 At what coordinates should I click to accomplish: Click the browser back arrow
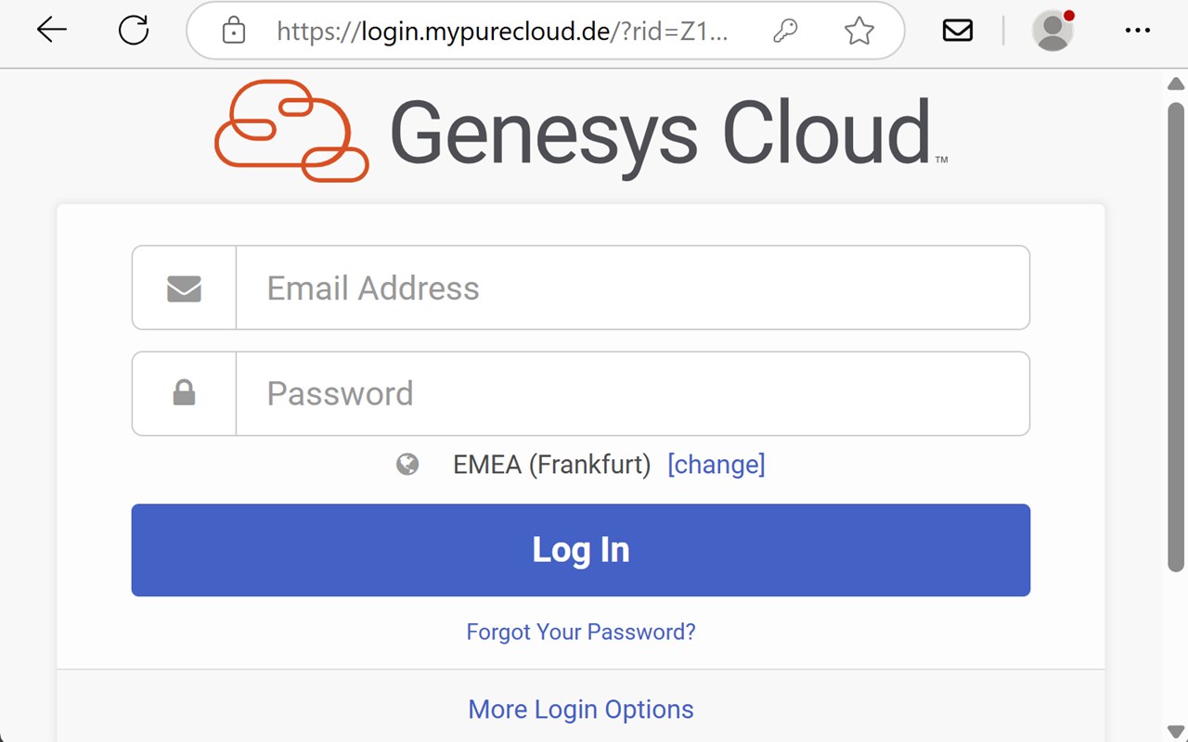coord(52,31)
